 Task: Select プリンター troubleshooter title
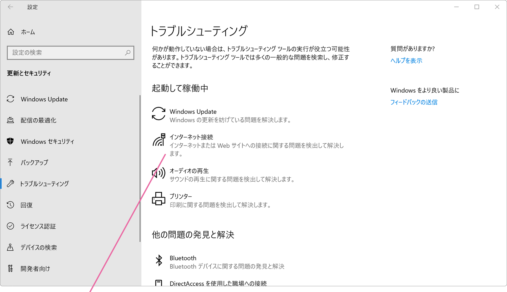tap(181, 196)
